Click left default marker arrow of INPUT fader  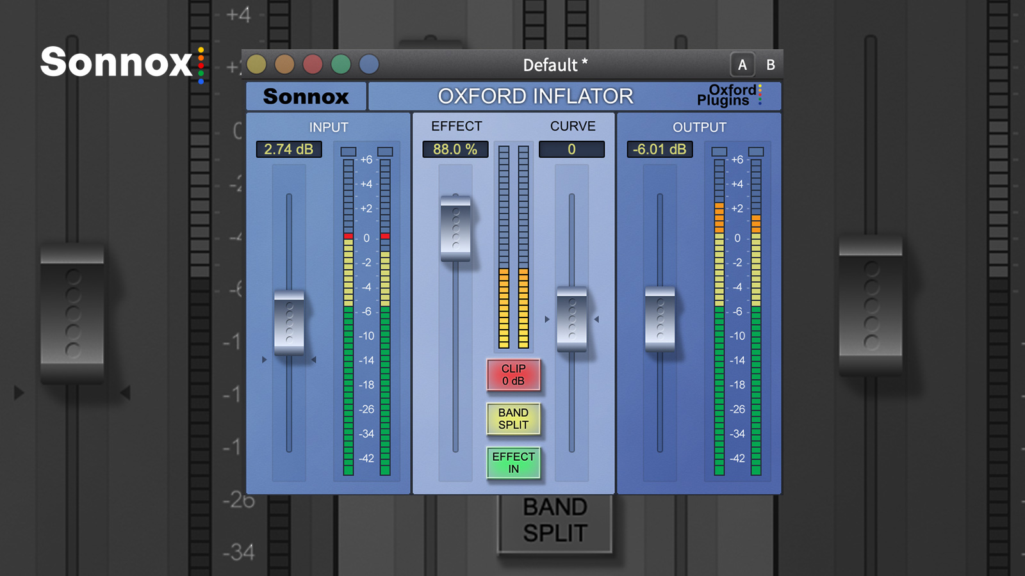click(x=264, y=360)
